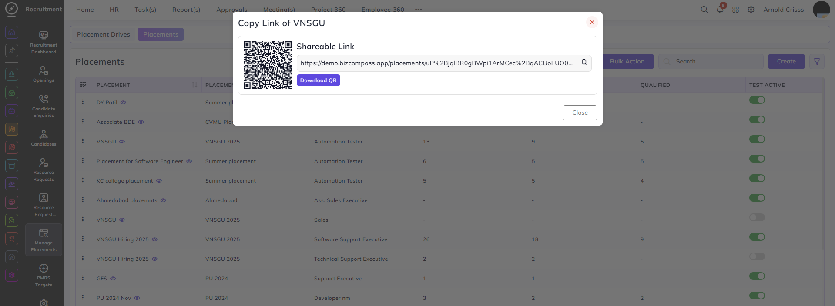Screen dimensions: 835x306
Task: Click the Download QR button
Action: pos(319,80)
